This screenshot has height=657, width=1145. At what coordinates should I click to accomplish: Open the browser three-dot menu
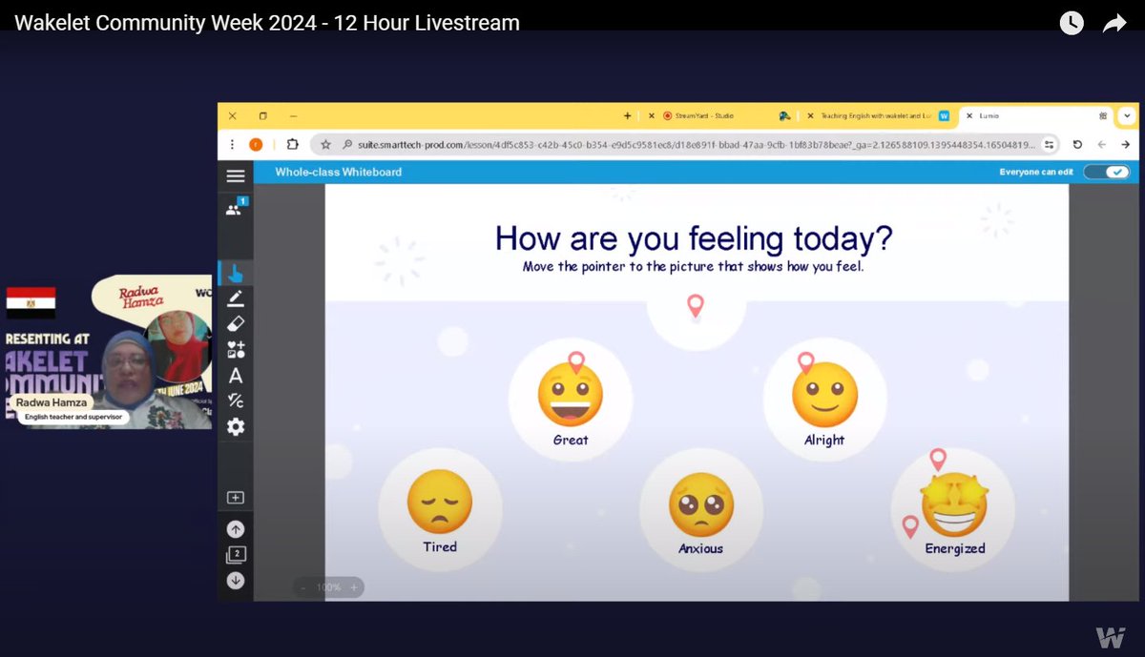(232, 144)
